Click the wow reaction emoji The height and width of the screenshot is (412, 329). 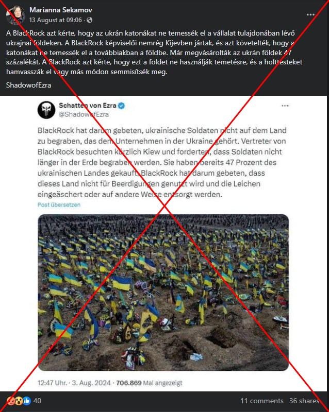point(19,401)
